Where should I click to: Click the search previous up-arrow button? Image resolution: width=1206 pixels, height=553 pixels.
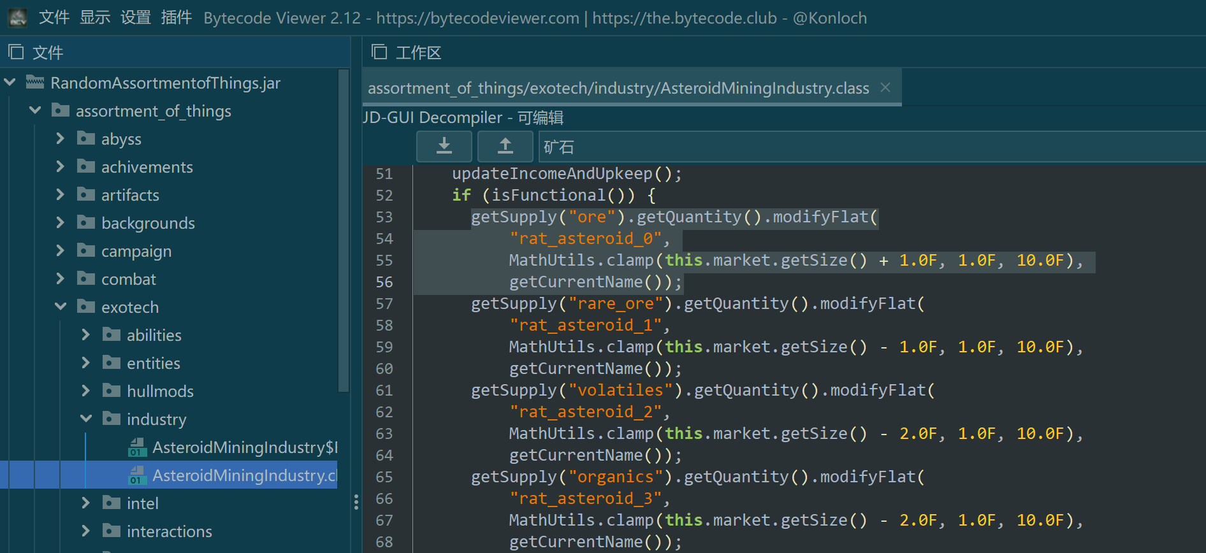(x=505, y=147)
